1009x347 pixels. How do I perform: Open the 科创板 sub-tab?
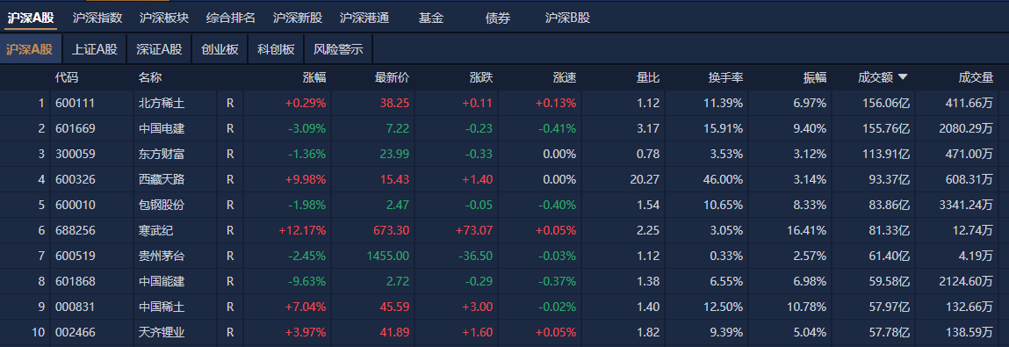276,49
